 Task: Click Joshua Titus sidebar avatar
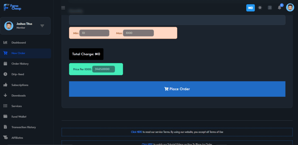click(9, 26)
